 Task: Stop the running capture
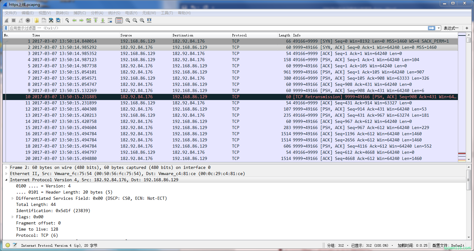[14, 20]
